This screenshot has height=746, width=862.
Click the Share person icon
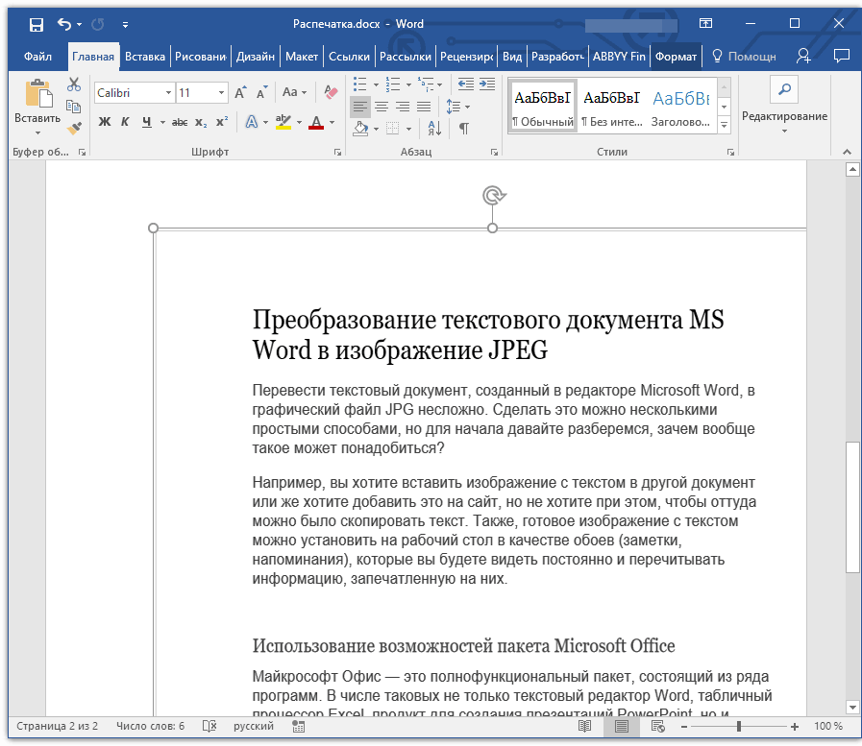tap(803, 56)
